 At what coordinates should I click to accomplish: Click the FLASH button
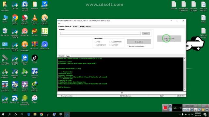139,42
